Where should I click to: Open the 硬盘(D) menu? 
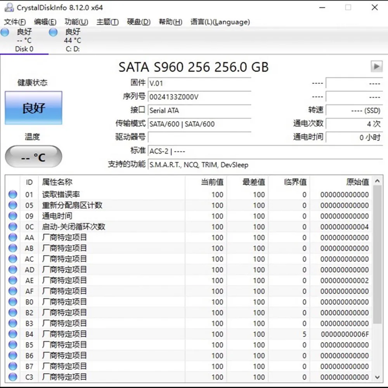pos(139,22)
